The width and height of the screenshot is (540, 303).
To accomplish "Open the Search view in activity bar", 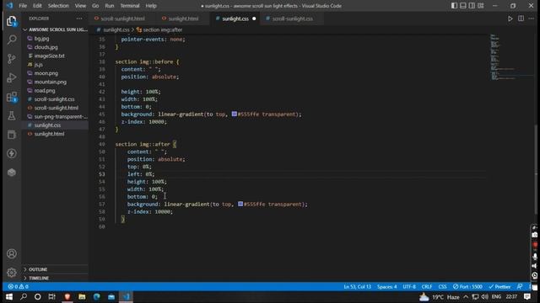I will pyautogui.click(x=12, y=40).
